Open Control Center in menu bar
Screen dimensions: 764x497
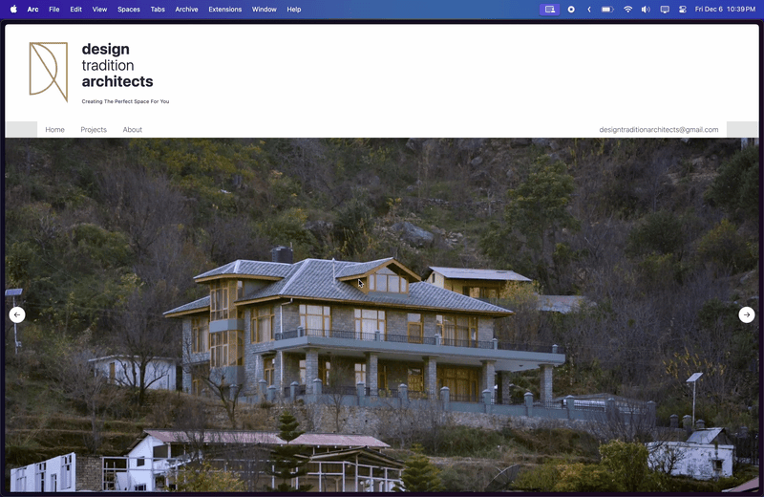point(682,9)
